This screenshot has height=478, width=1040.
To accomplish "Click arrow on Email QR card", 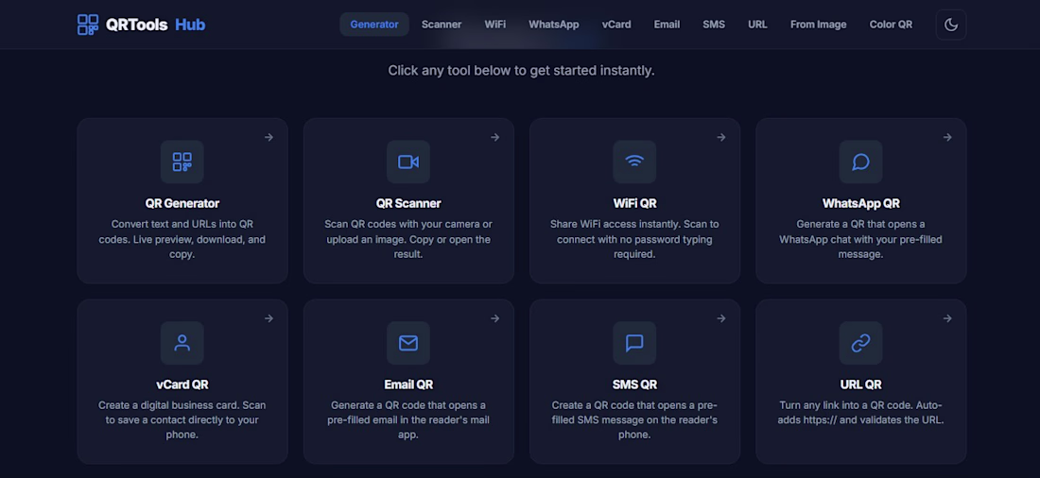I will point(494,318).
